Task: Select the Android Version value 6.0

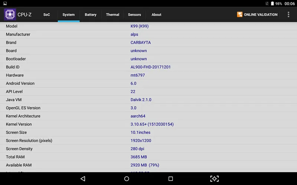Action: tap(133, 83)
